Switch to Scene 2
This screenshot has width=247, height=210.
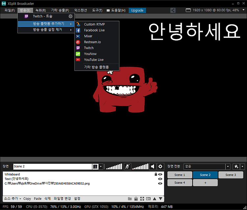tap(205, 175)
